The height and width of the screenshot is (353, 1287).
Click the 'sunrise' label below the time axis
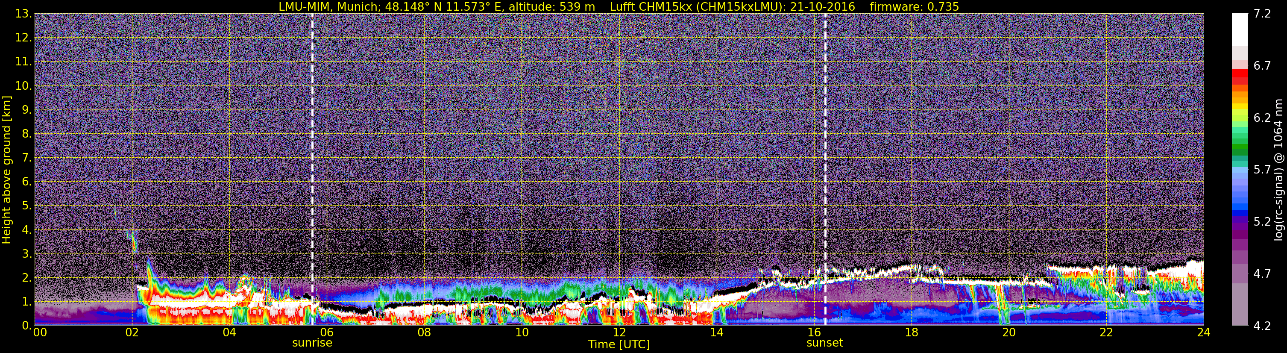coord(312,343)
